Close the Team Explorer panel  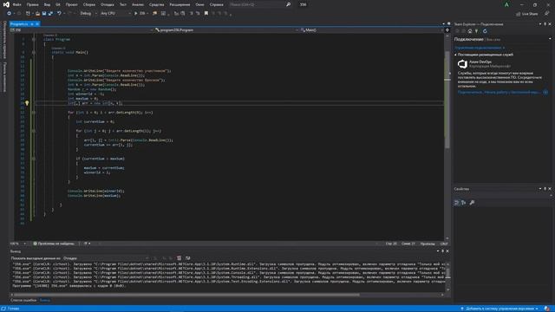point(550,24)
